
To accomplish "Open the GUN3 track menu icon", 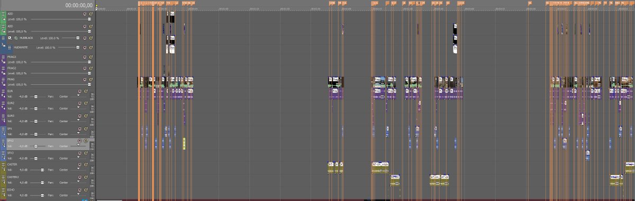I will coord(4,116).
